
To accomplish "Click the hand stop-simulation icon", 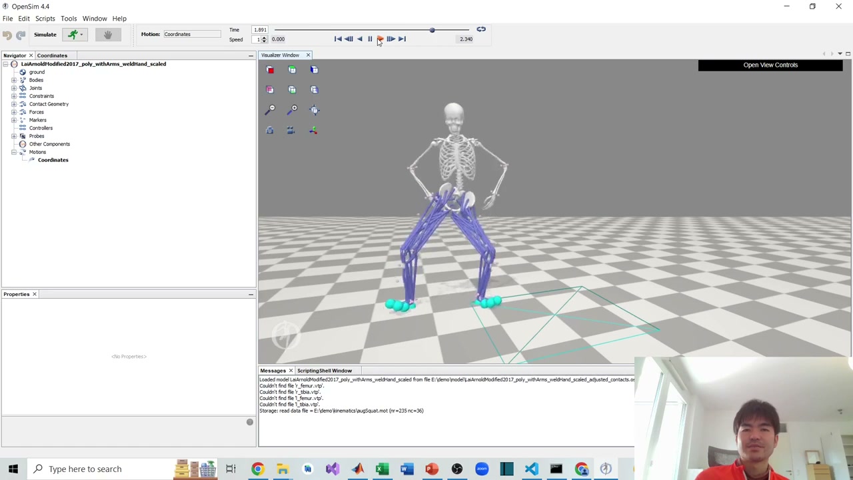I will 108,35.
